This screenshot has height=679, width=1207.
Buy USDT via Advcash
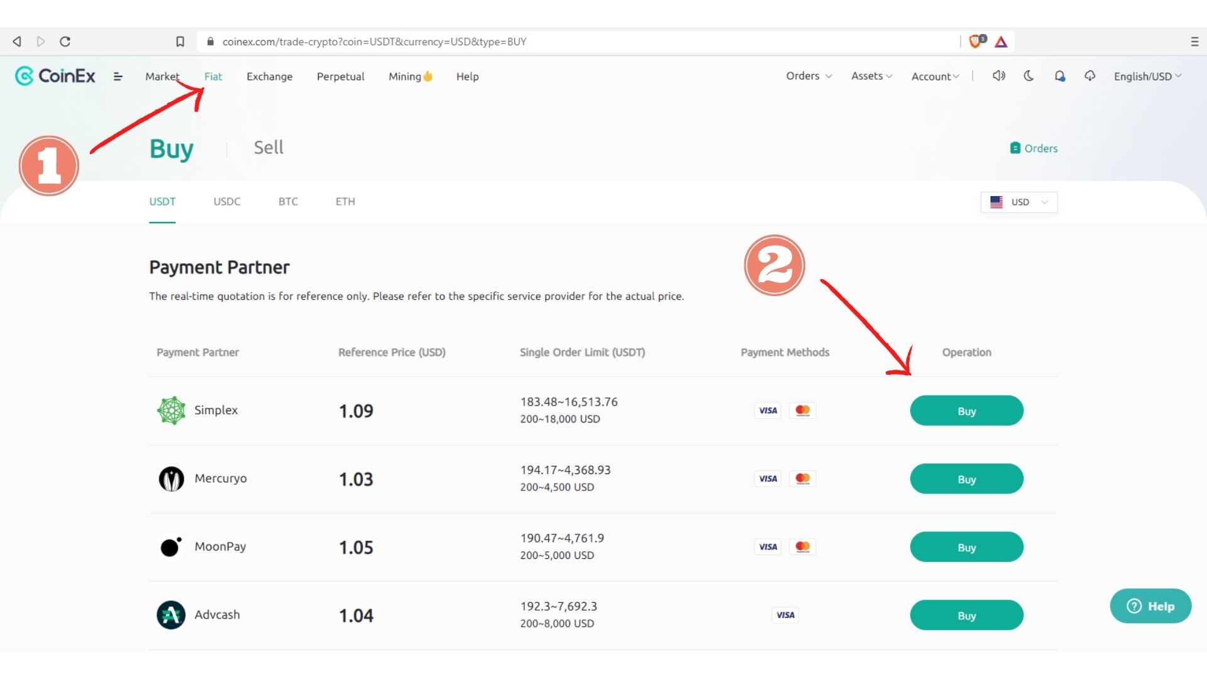click(967, 615)
